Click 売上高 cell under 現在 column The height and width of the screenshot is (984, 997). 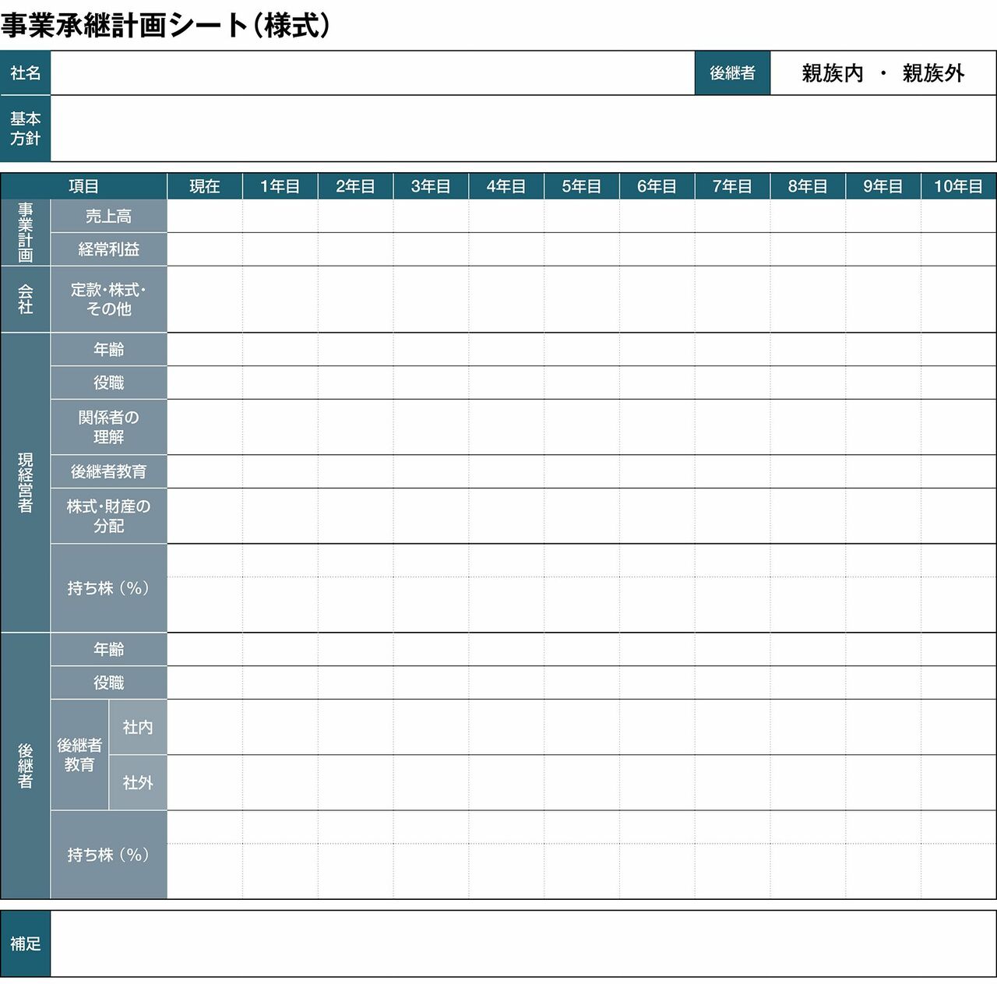[205, 216]
